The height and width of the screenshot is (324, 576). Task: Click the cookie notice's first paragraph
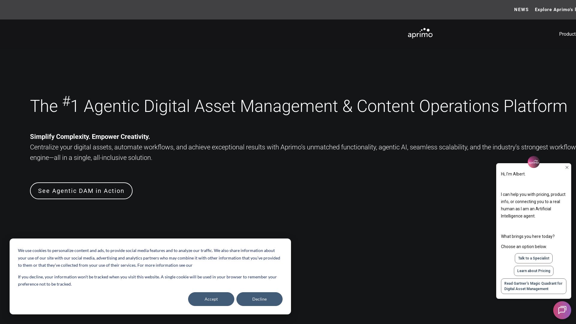149,258
